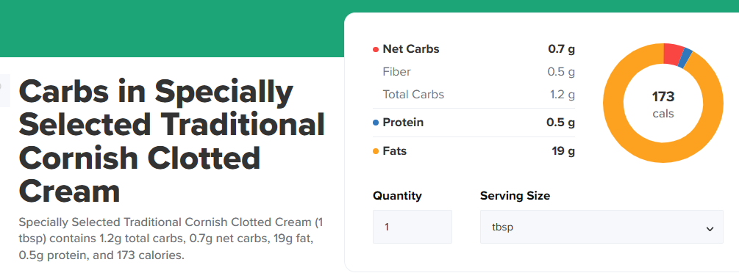Viewport: 739px width, 273px height.
Task: Click the Fats 19 g value
Action: point(563,152)
